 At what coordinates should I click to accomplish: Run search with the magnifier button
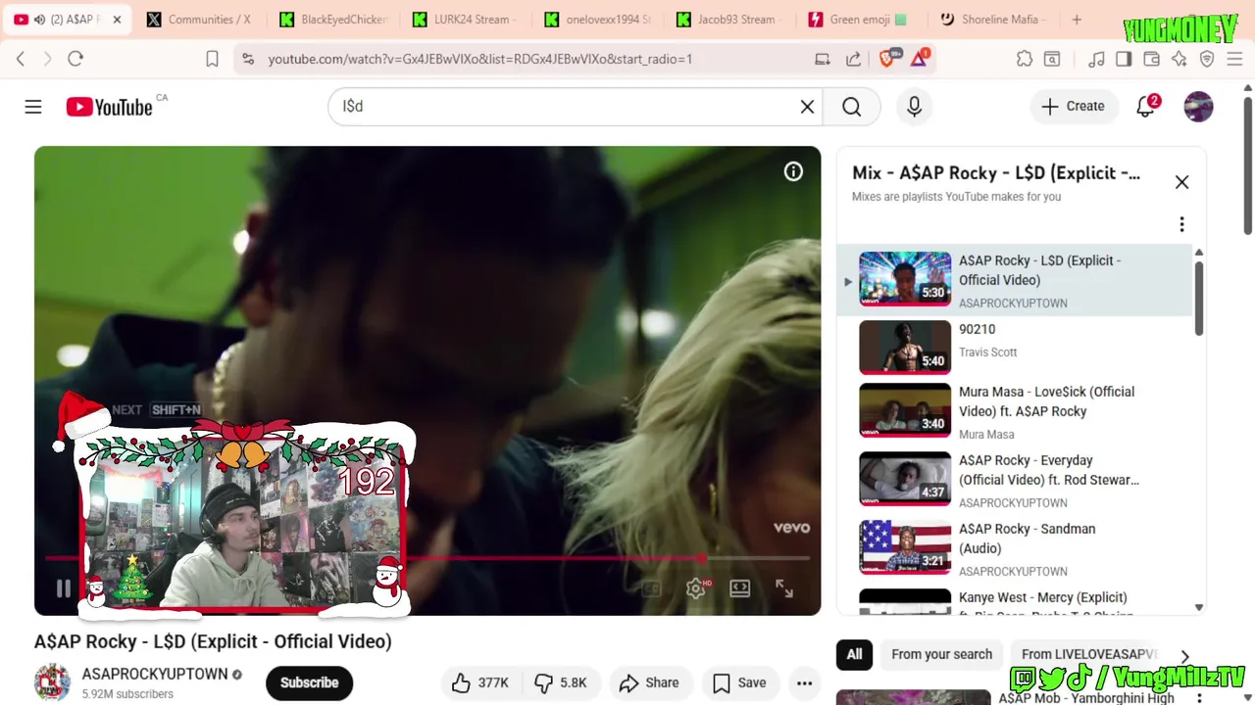(851, 107)
